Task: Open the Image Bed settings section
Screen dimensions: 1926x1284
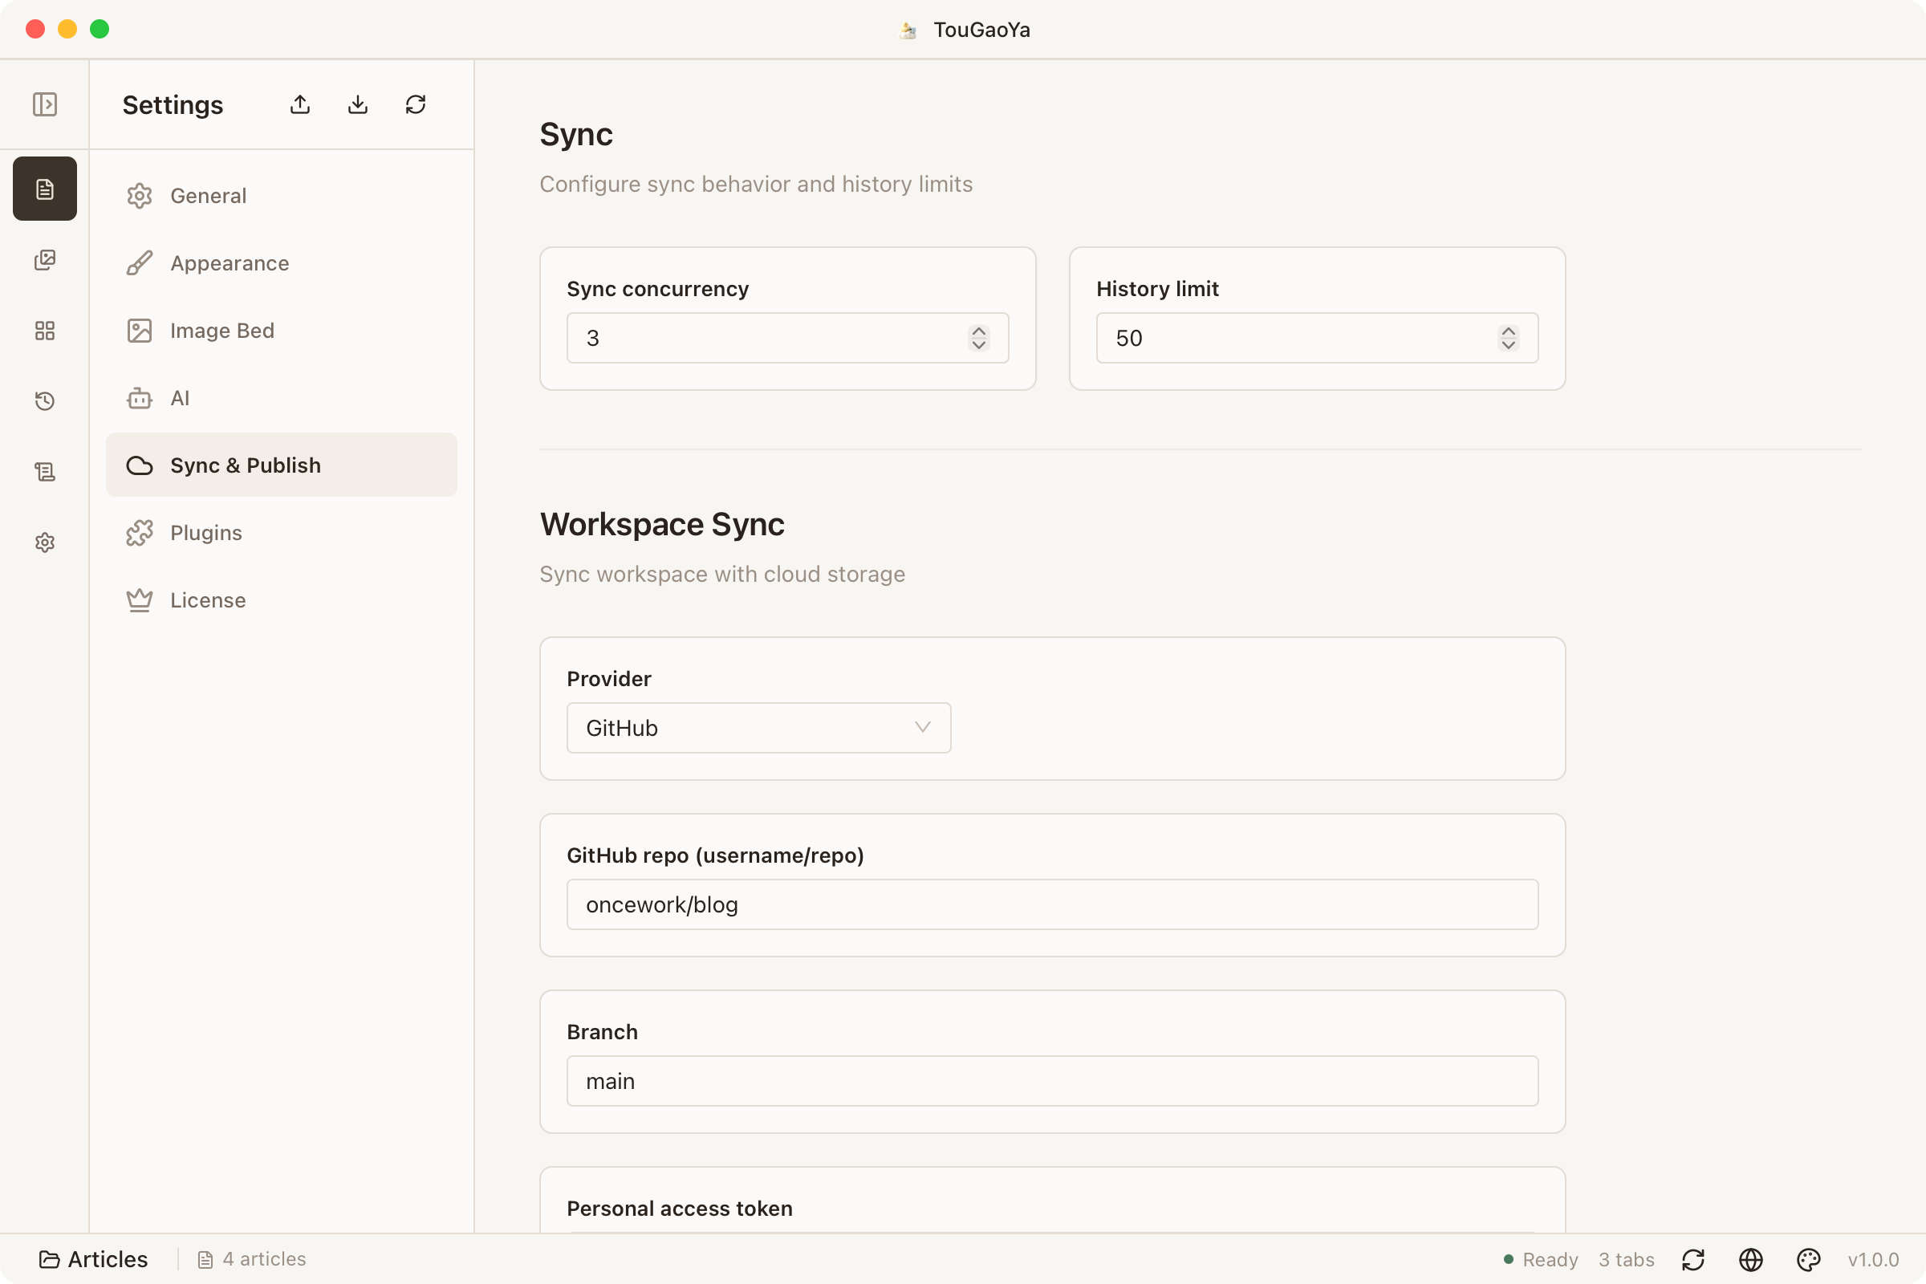Action: click(281, 331)
